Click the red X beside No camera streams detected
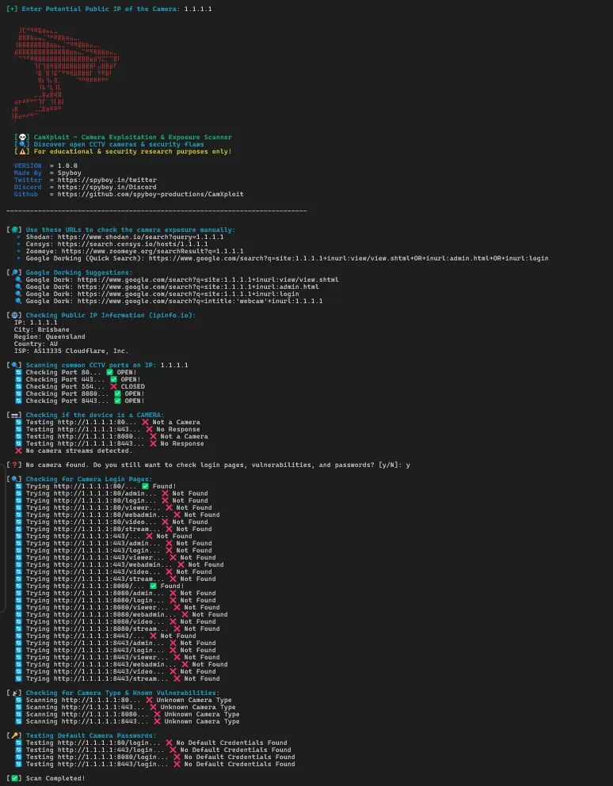This screenshot has width=613, height=786. click(19, 450)
